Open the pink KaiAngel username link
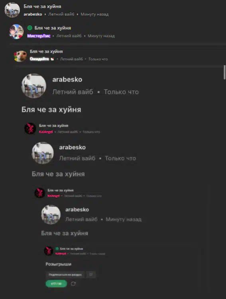This screenshot has width=226, height=299. coord(46,132)
